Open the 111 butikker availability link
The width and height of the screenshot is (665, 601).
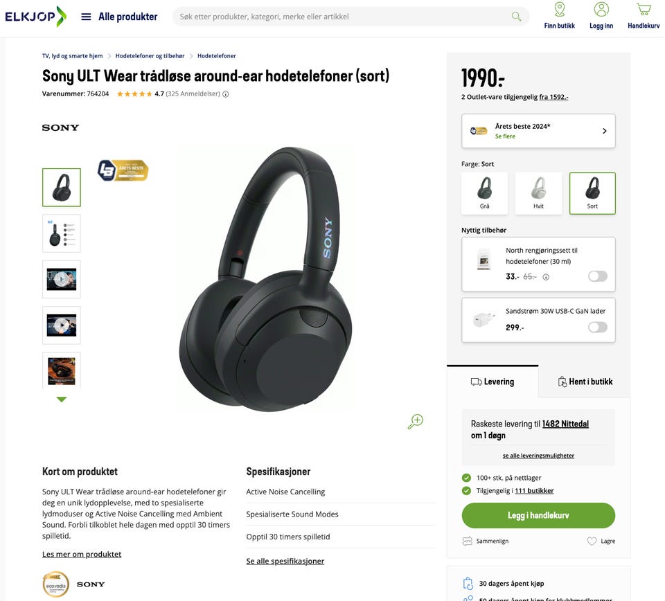point(534,491)
